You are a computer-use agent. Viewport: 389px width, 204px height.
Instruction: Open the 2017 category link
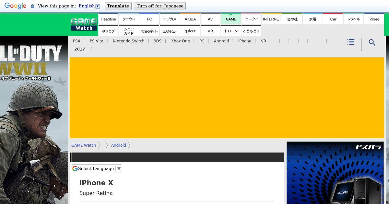point(80,49)
